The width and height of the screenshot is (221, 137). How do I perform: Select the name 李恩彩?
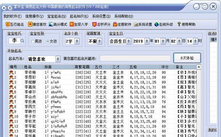(30, 77)
